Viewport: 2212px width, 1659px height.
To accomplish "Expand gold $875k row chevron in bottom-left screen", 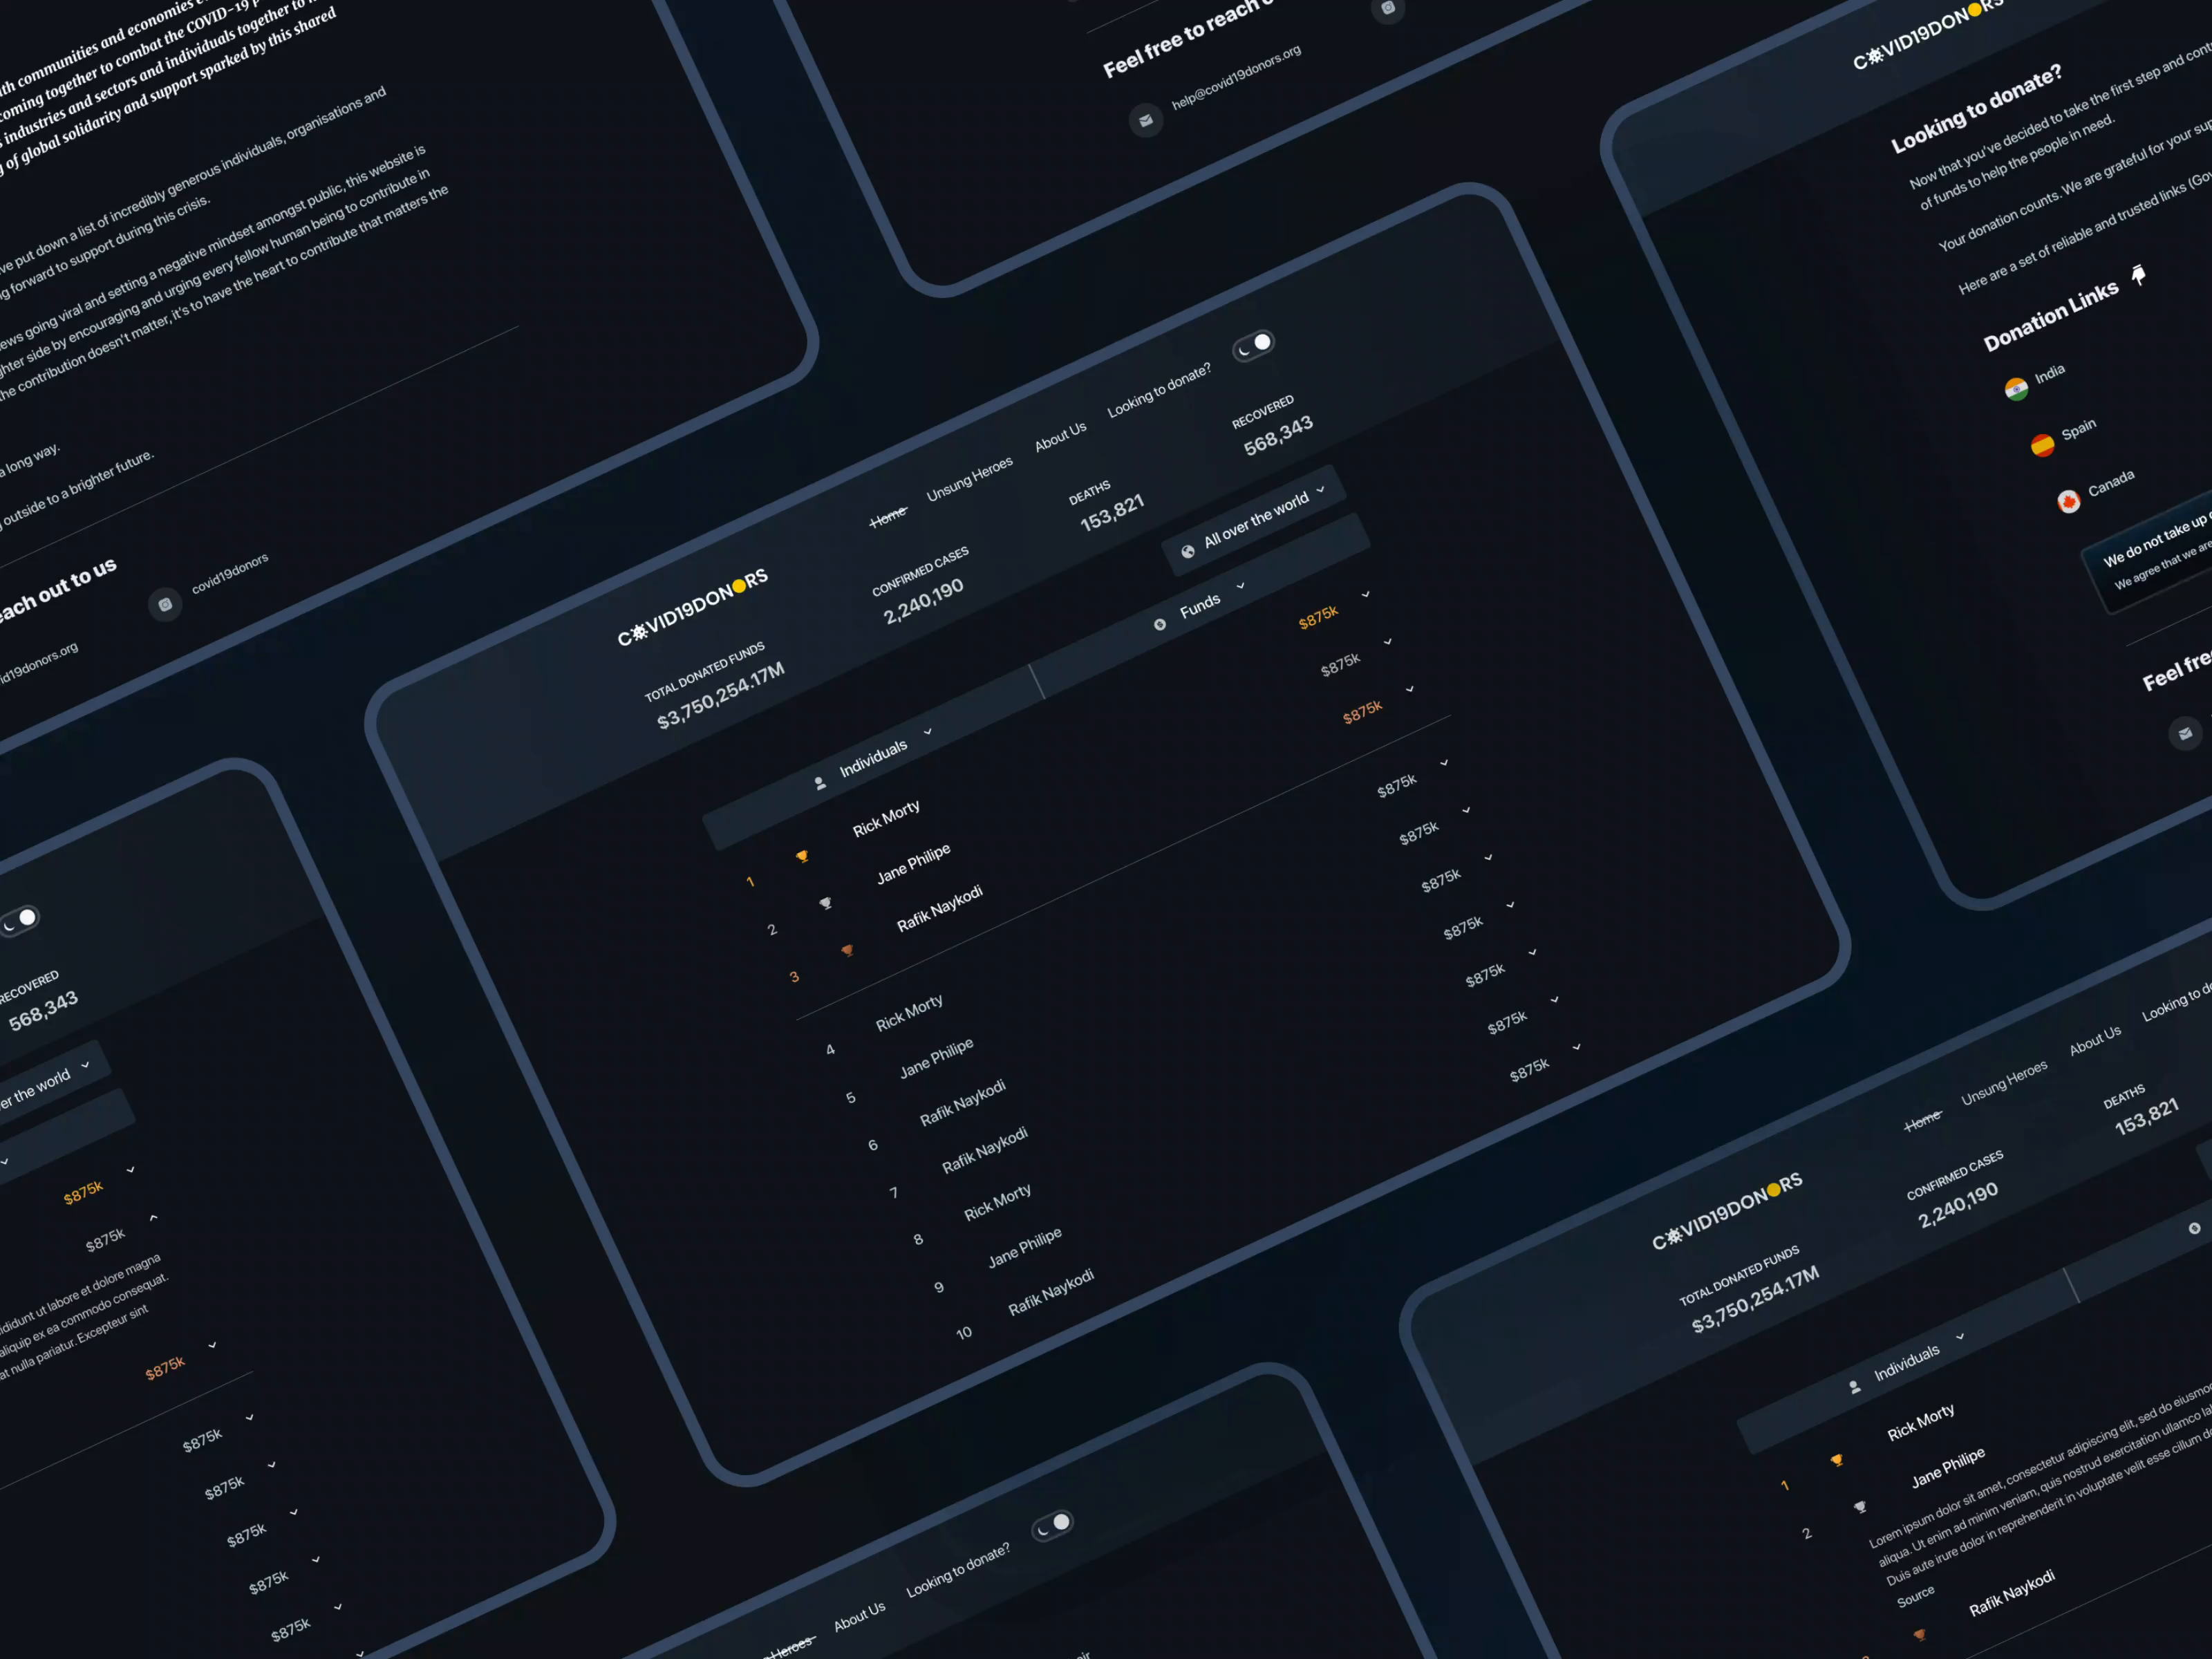I will point(131,1169).
